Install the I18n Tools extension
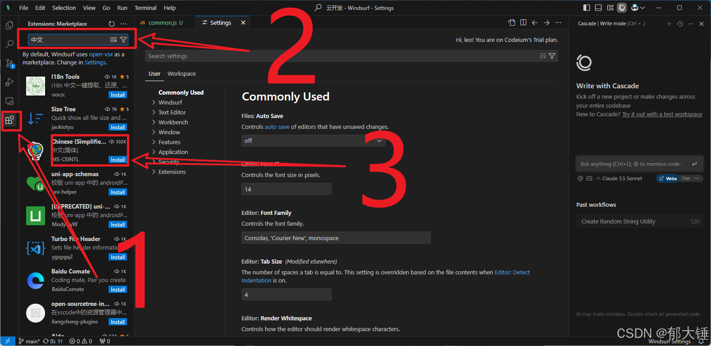The image size is (711, 346). pyautogui.click(x=118, y=95)
